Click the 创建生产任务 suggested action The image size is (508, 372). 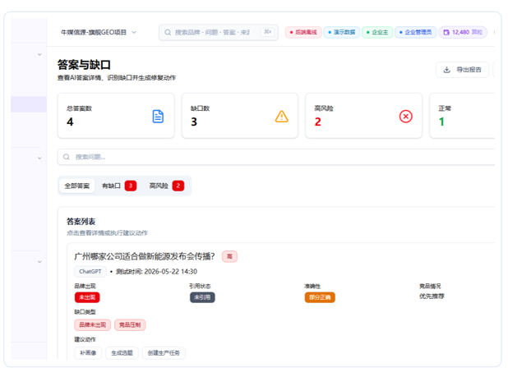tap(164, 353)
